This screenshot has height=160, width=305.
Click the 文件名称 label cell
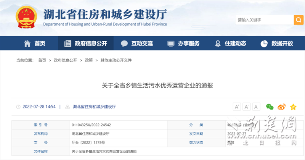tap(41, 151)
